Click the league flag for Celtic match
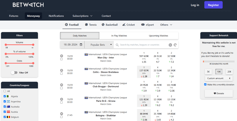 [x=86, y=69]
